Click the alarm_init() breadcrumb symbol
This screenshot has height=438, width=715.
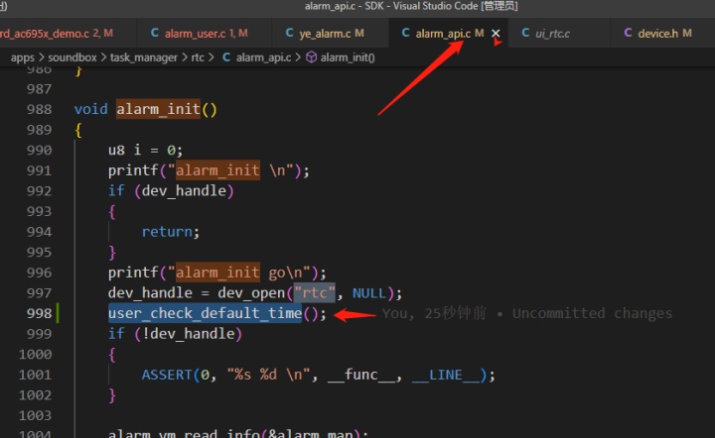348,57
